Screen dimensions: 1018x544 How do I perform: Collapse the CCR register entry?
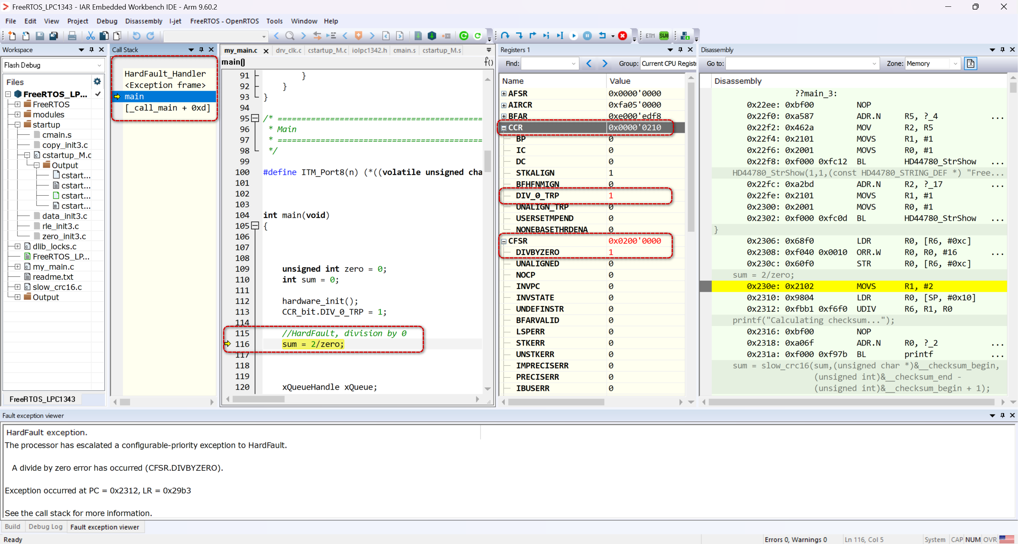point(504,127)
